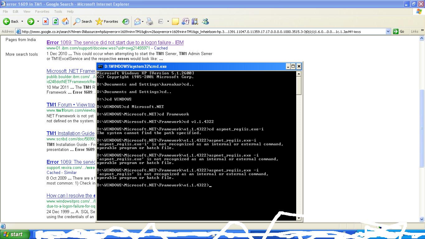This screenshot has width=425, height=239.
Task: Open the 'How can I resolve the' link
Action: [71, 195]
